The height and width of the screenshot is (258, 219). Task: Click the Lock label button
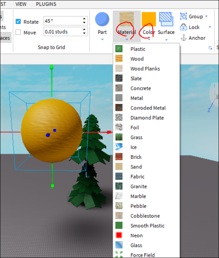point(194,27)
